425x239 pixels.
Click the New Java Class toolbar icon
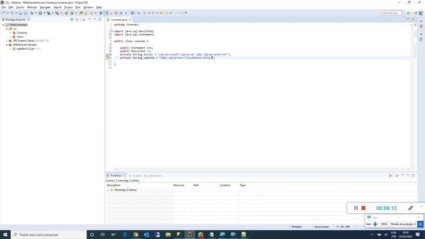(x=72, y=13)
